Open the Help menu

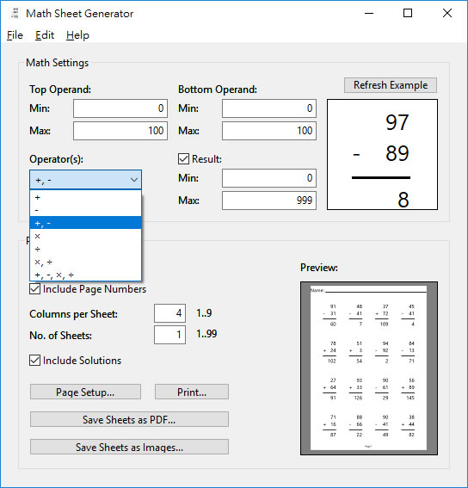(77, 35)
